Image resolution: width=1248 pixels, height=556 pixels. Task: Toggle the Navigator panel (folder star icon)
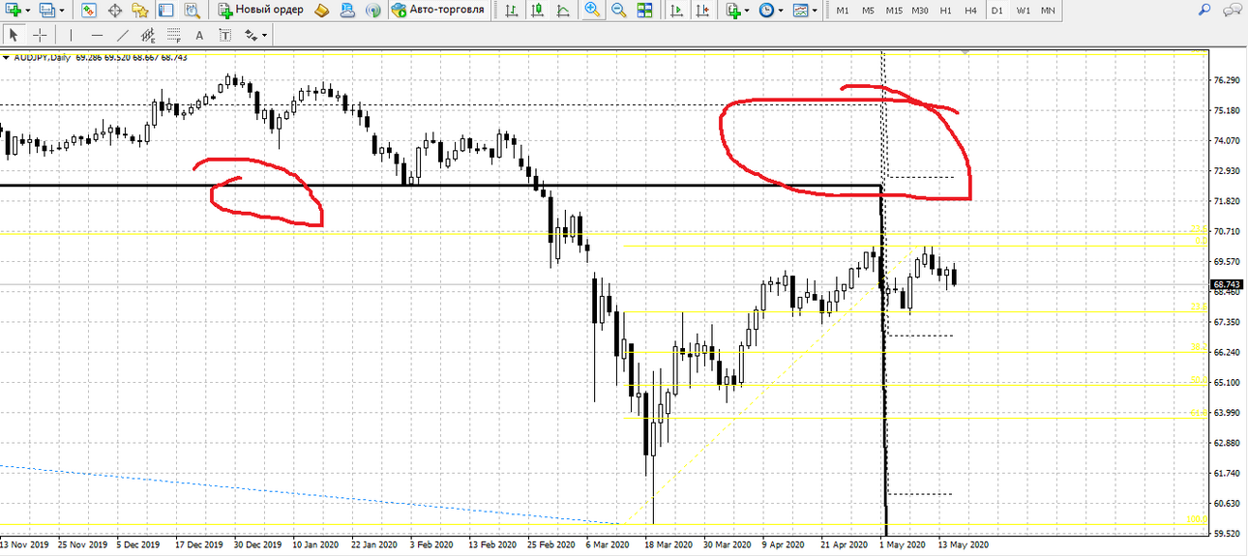tap(140, 10)
